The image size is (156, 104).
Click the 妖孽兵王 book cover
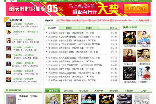(129, 55)
